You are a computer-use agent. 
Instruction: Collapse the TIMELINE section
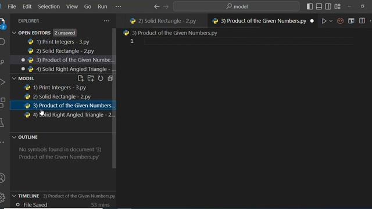14,196
